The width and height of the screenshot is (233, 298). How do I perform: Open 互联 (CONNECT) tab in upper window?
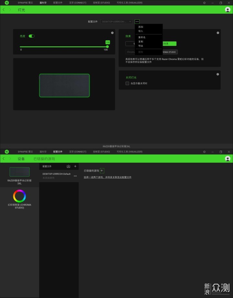click(x=78, y=3)
